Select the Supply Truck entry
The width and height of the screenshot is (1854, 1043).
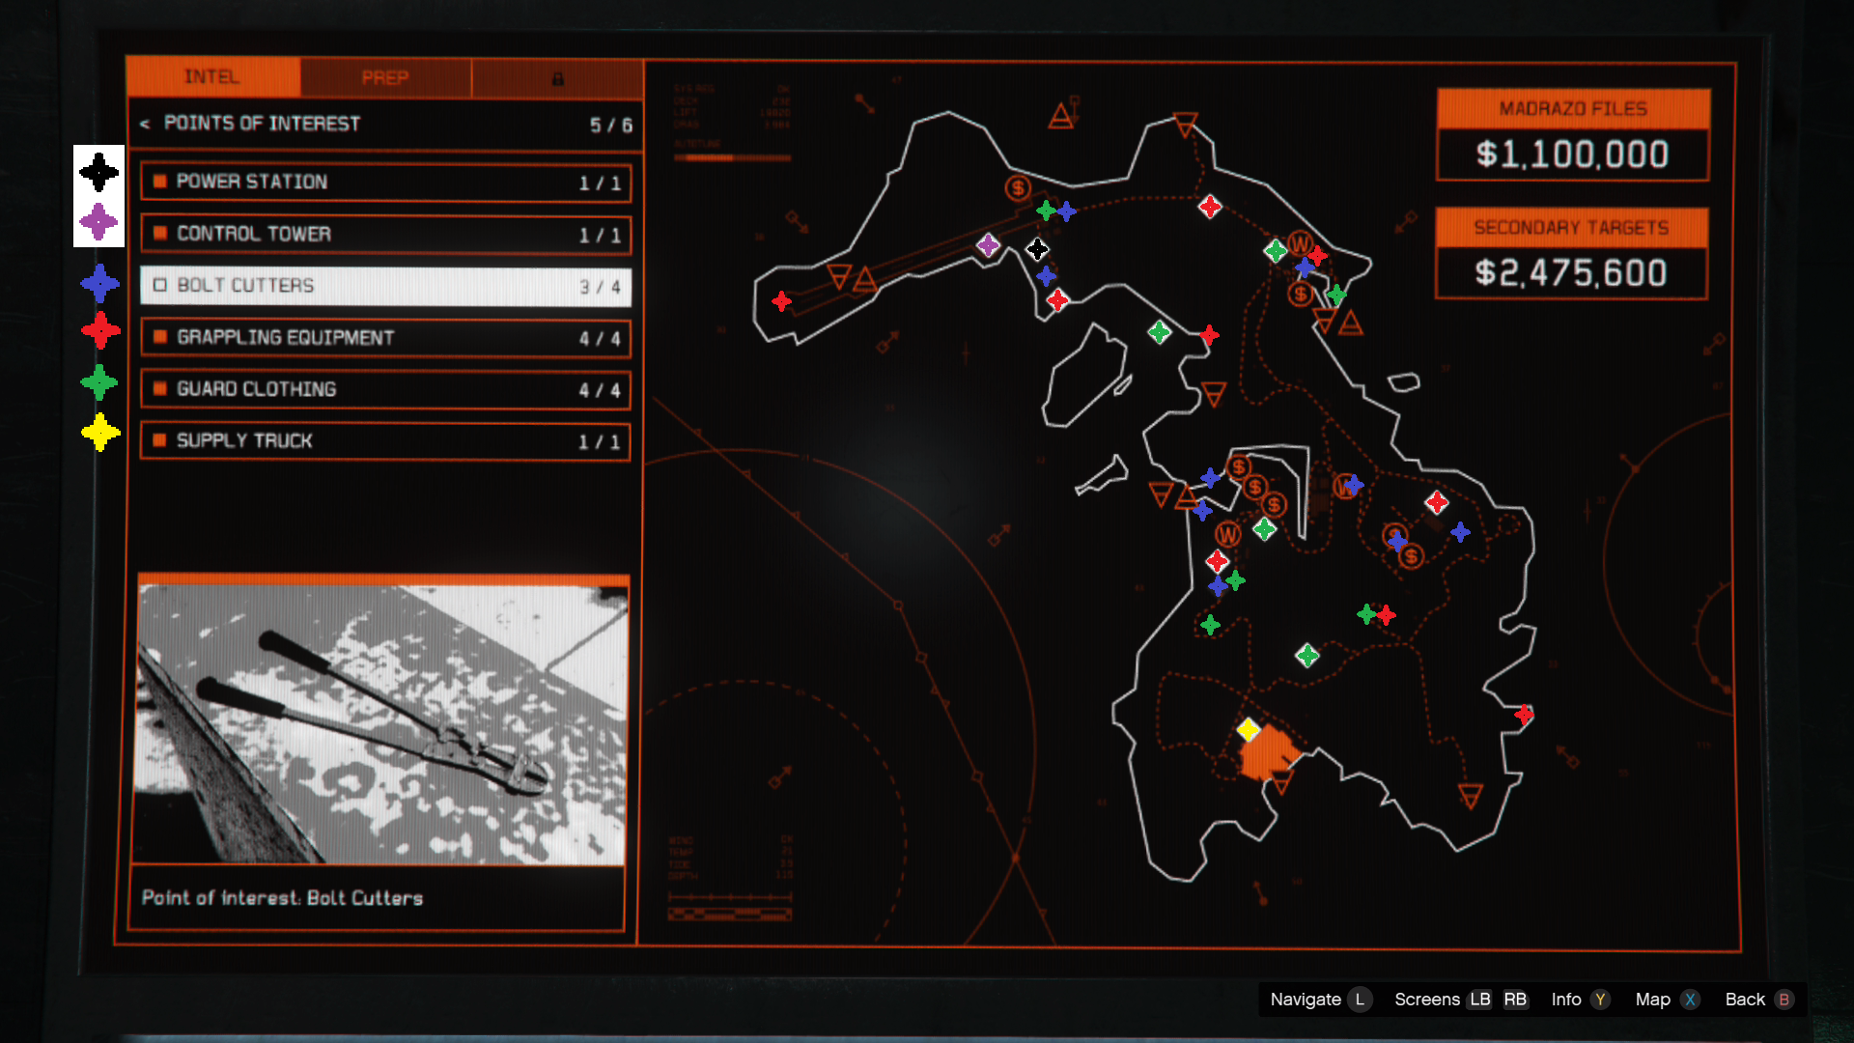click(x=385, y=441)
